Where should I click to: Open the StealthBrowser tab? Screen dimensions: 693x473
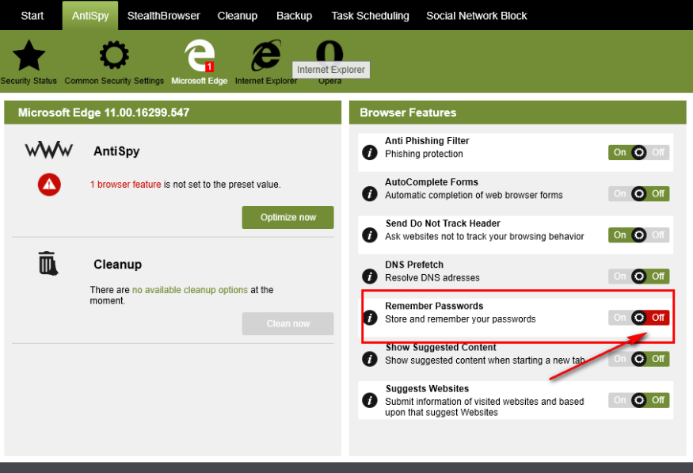163,16
